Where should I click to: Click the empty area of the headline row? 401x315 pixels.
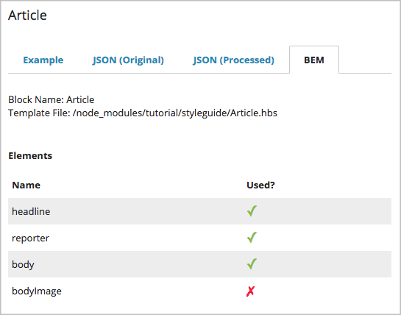149,211
